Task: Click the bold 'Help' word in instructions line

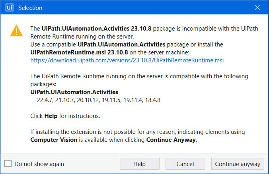Action: tap(51, 116)
